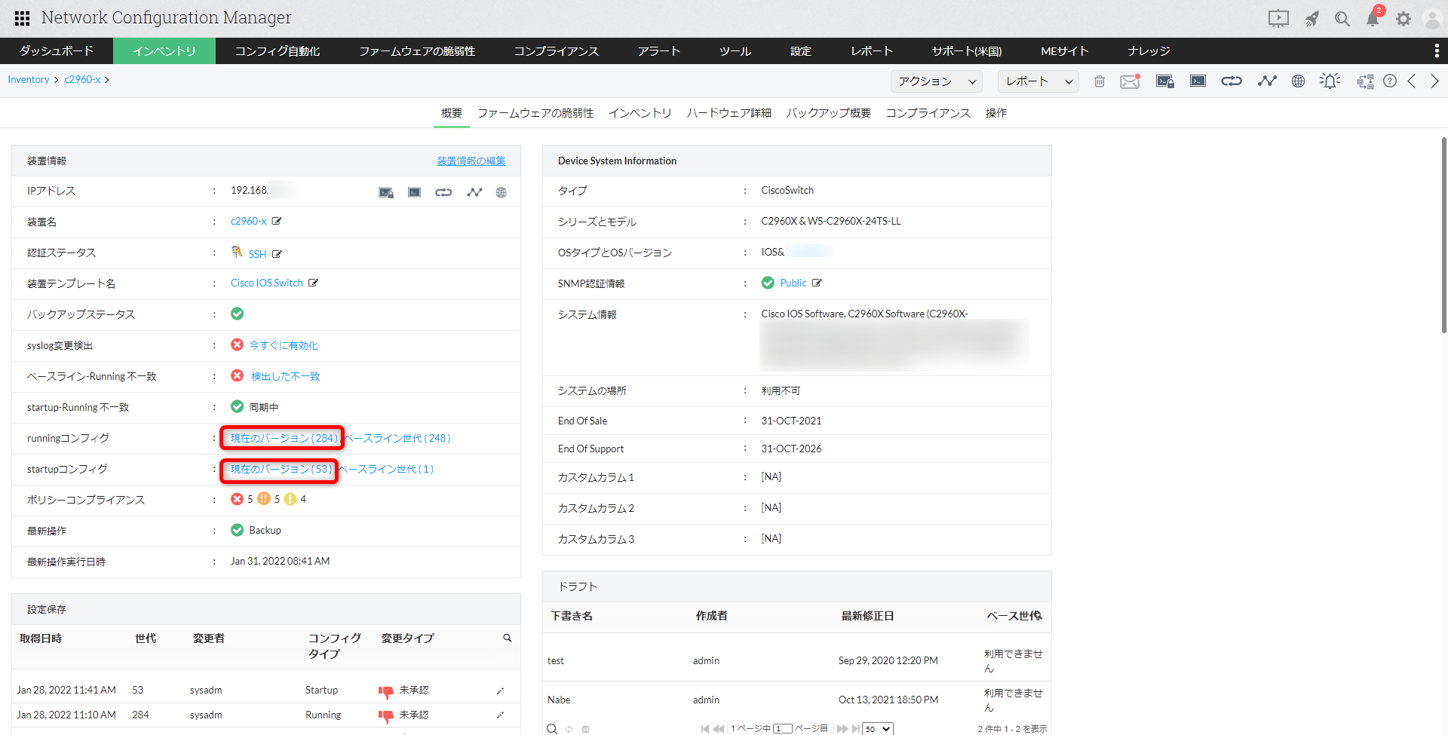This screenshot has height=735, width=1448.
Task: Click the 装置情報の編集 link
Action: (471, 161)
